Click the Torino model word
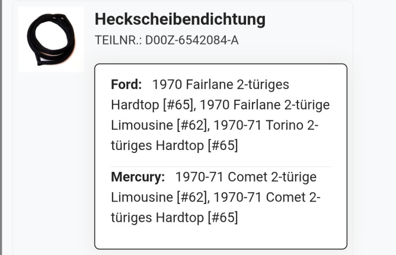Viewport: 396px width, 255px height. tap(284, 125)
